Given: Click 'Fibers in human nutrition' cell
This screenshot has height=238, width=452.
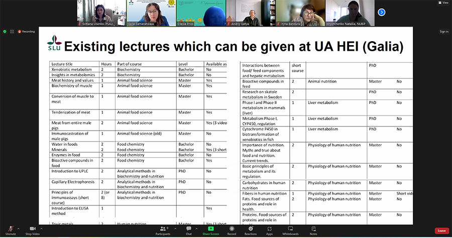Looking at the screenshot, I should [x=264, y=194].
